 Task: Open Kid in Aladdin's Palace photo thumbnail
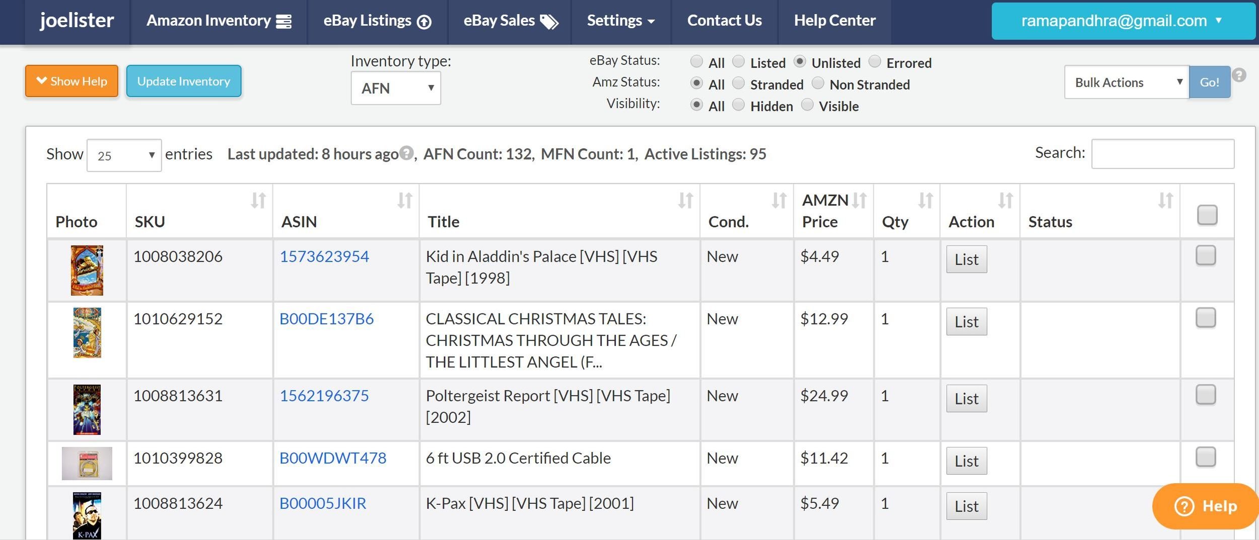tap(87, 270)
